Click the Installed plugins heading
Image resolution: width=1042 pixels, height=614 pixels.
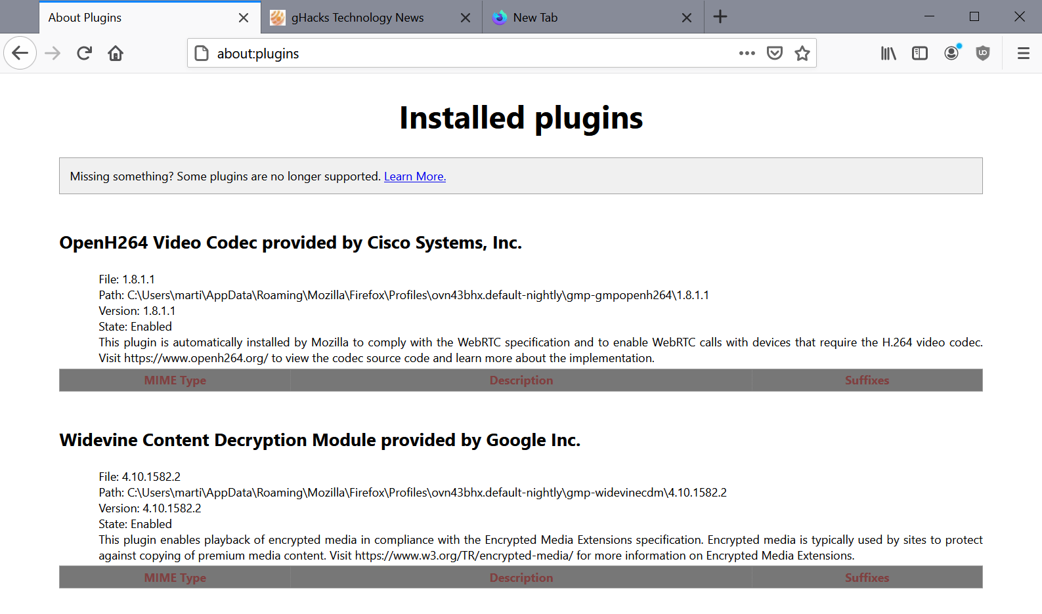tap(521, 118)
